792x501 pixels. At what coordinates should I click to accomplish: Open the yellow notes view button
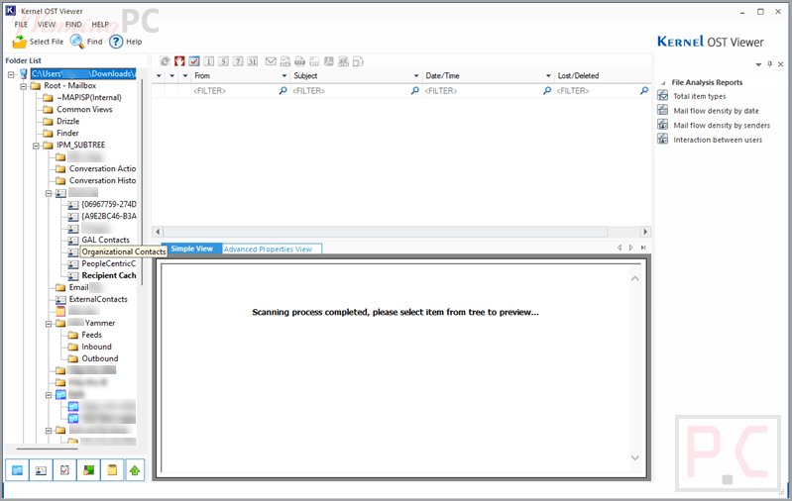pyautogui.click(x=112, y=470)
